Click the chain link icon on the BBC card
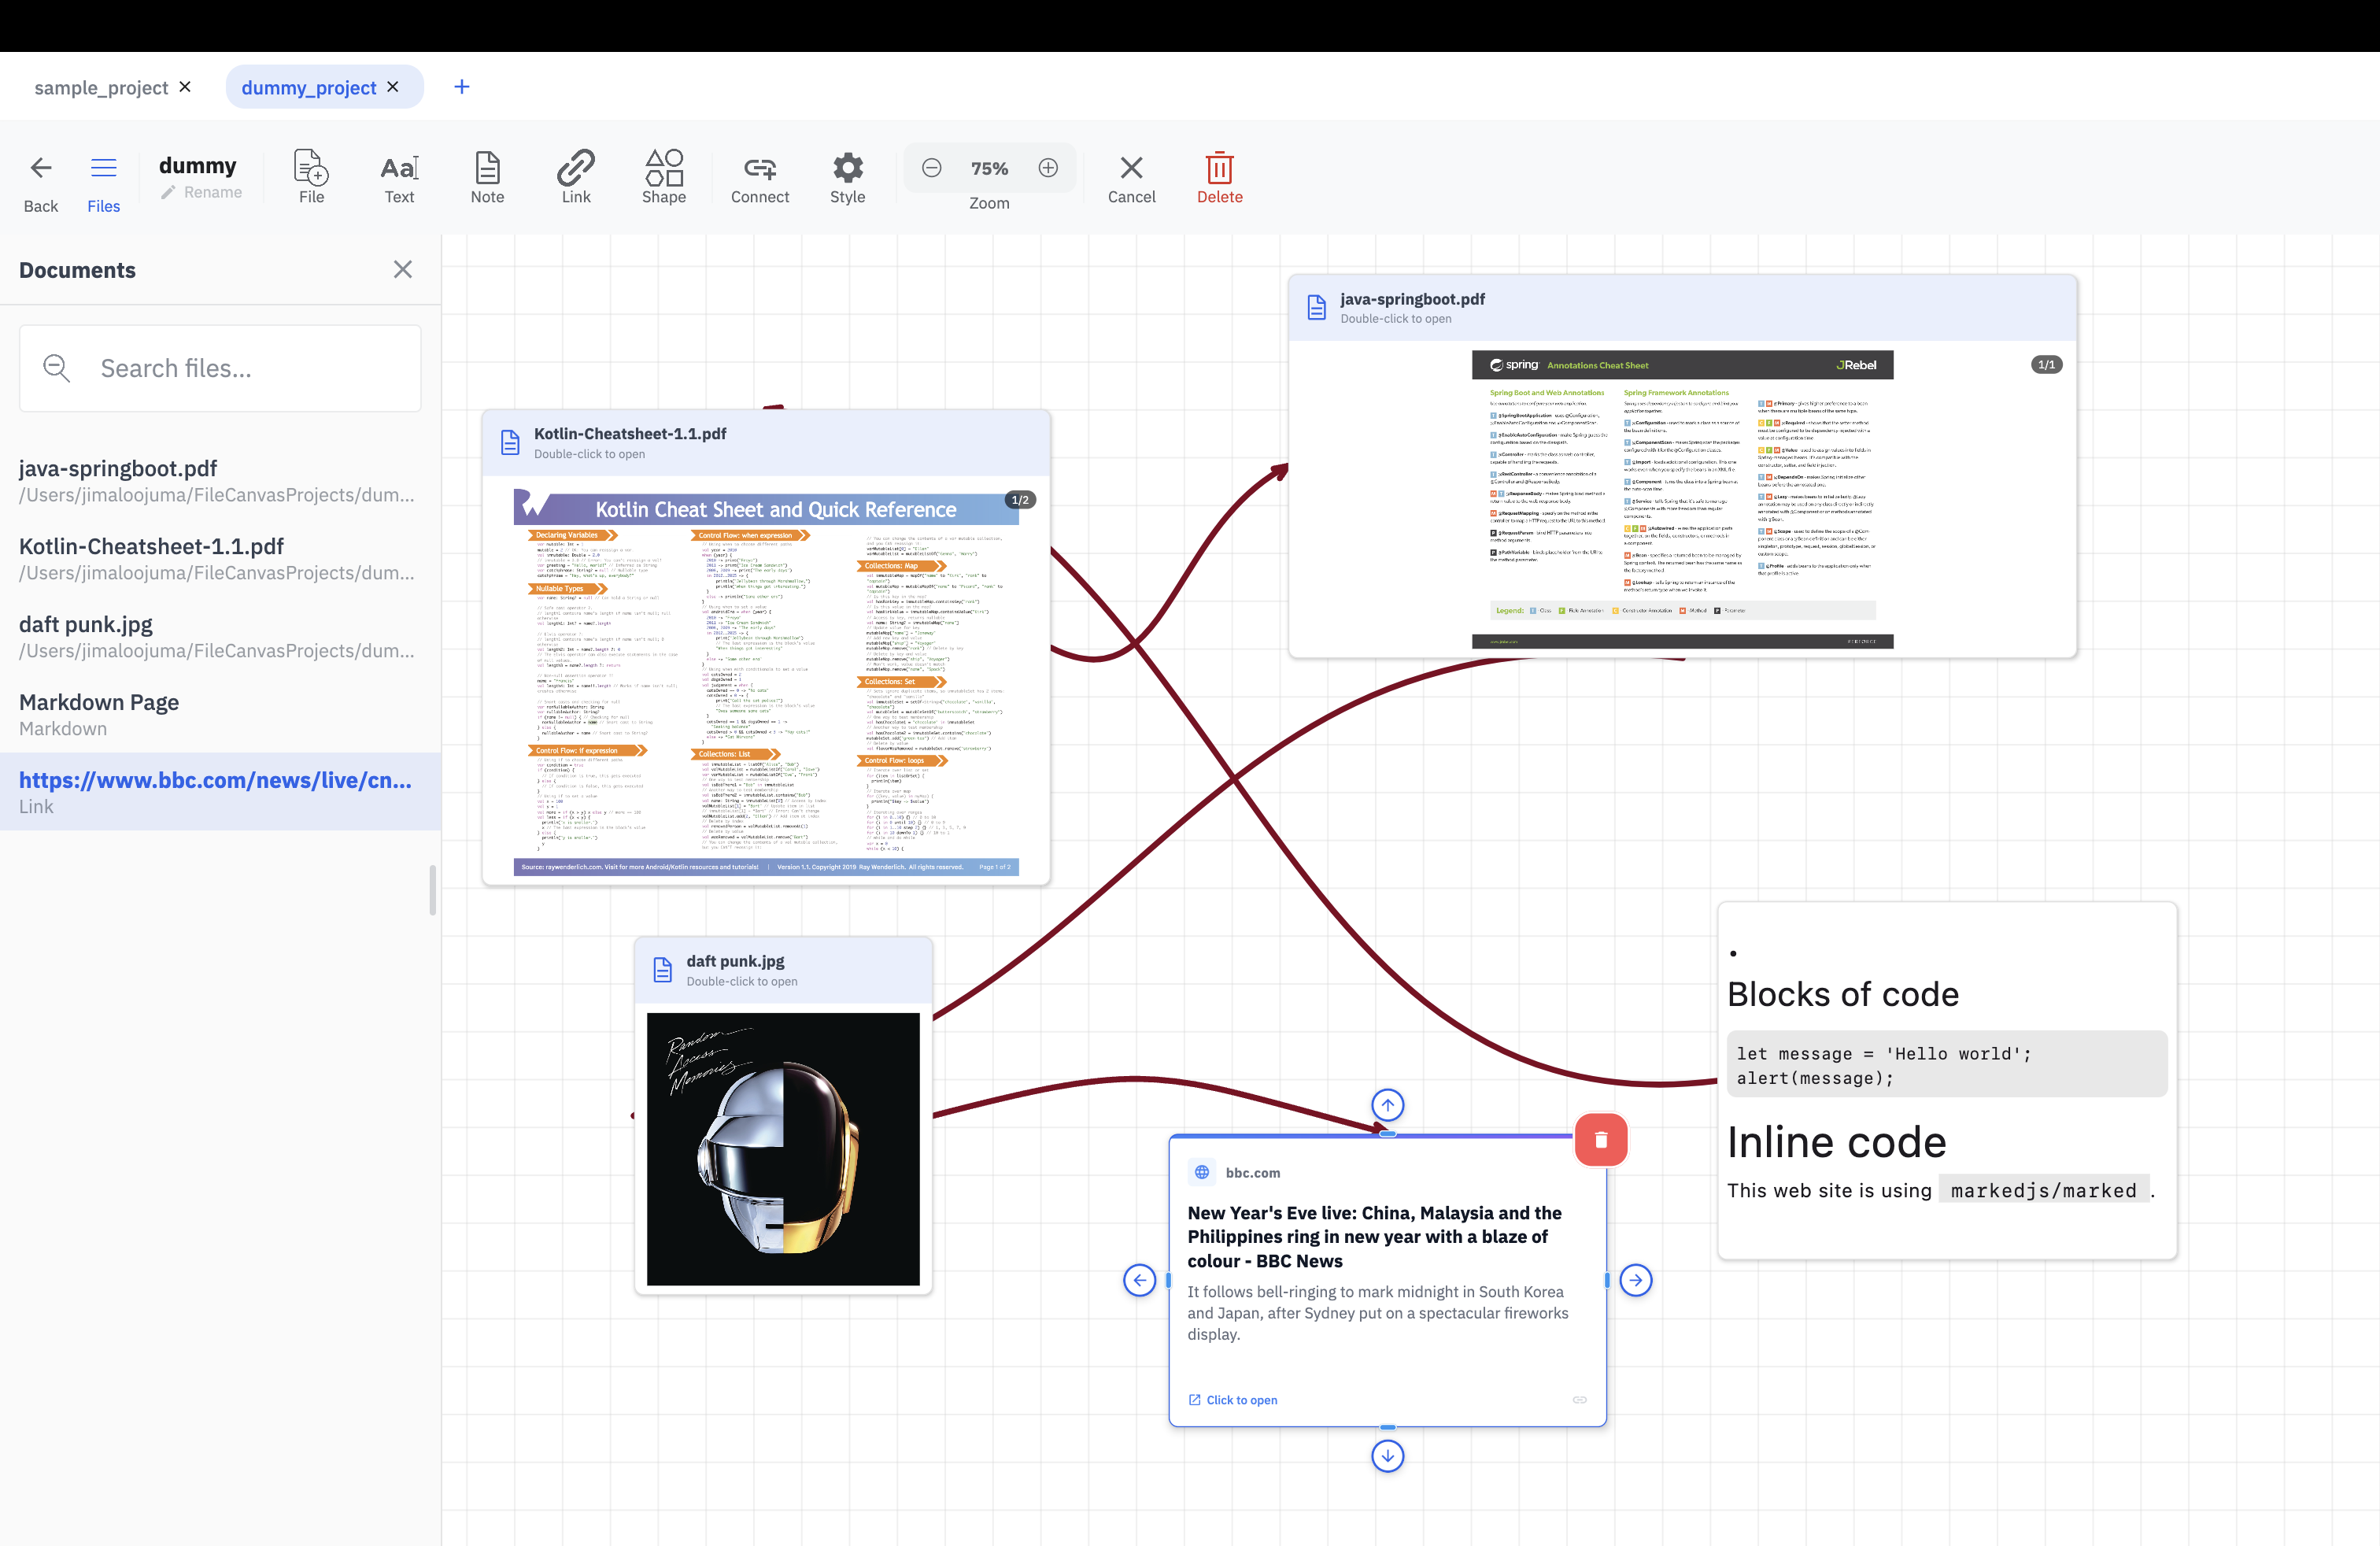2380x1546 pixels. click(1580, 1400)
